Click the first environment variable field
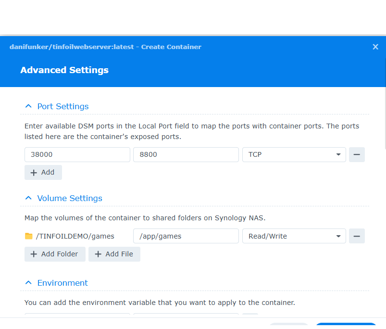 [x=77, y=316]
